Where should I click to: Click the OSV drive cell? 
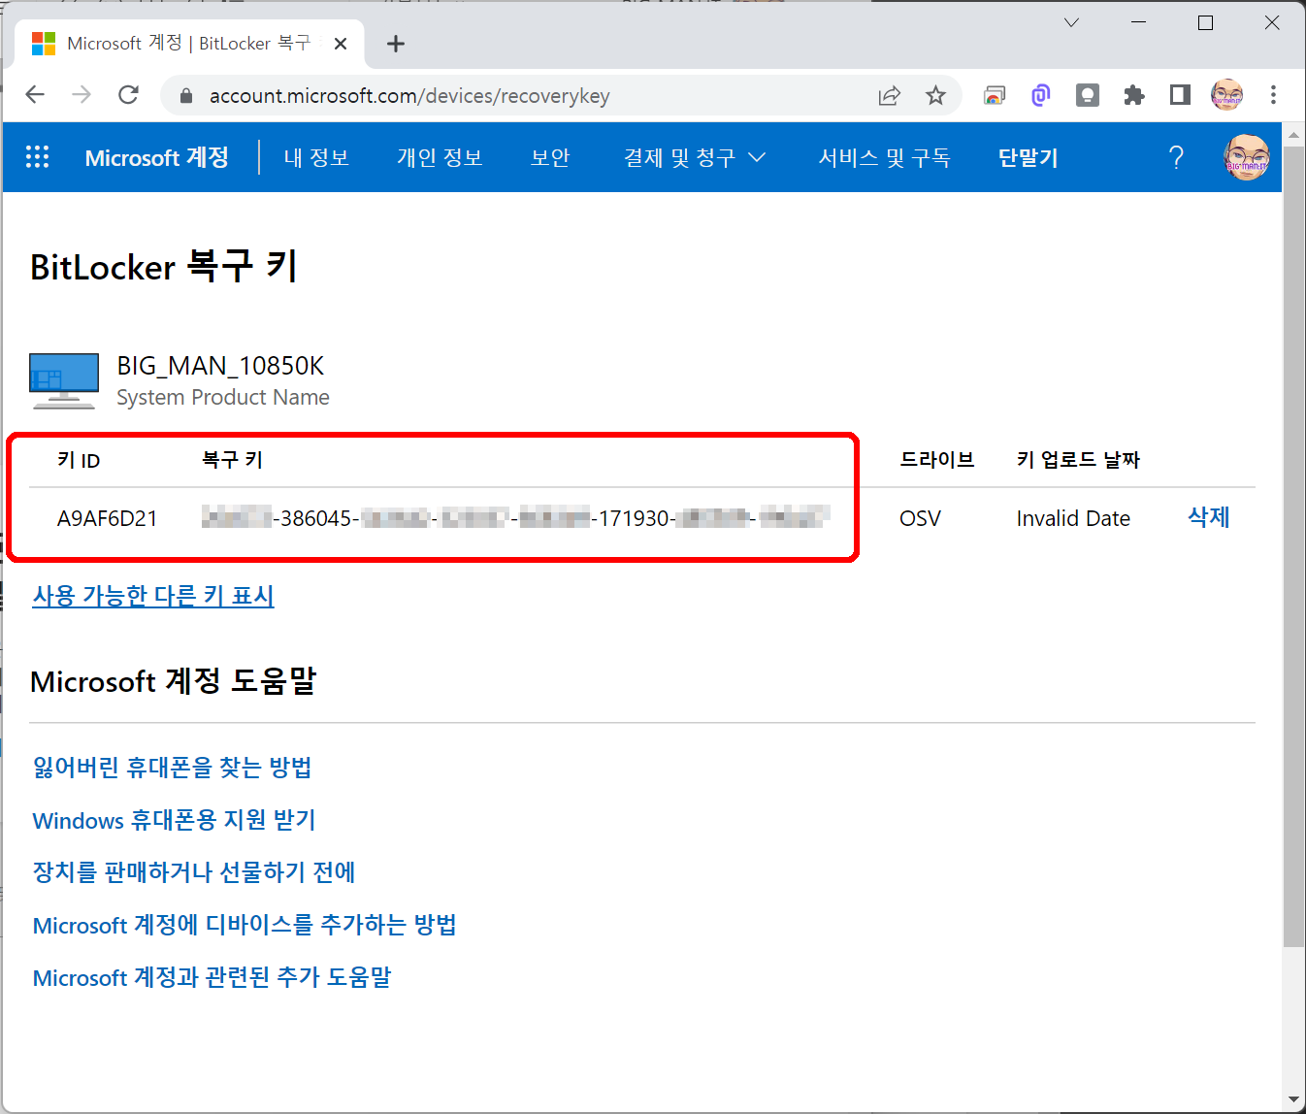tap(920, 518)
